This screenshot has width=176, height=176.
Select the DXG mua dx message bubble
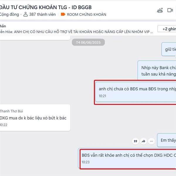tap(35, 118)
